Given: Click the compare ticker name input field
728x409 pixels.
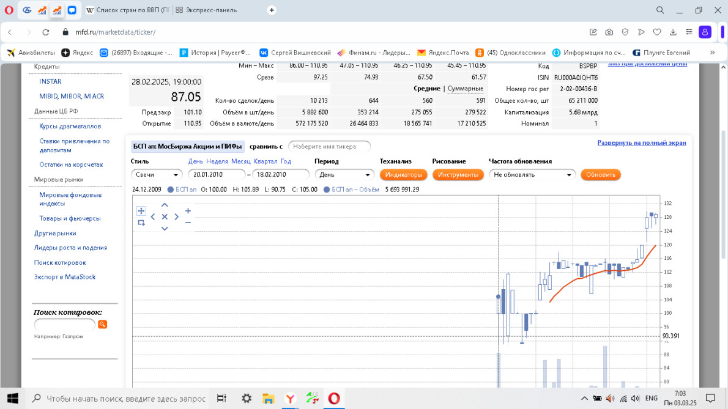Looking at the screenshot, I should 329,147.
